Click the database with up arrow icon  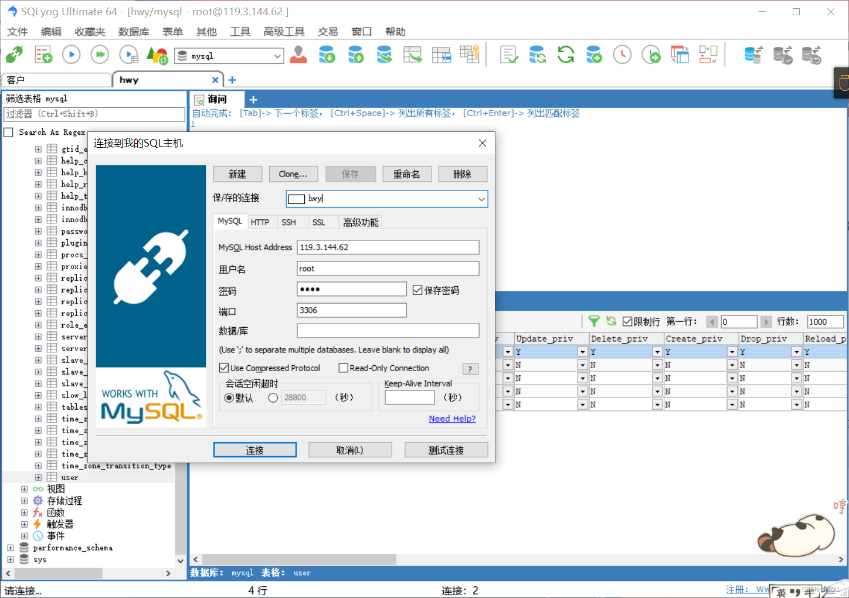click(x=355, y=55)
